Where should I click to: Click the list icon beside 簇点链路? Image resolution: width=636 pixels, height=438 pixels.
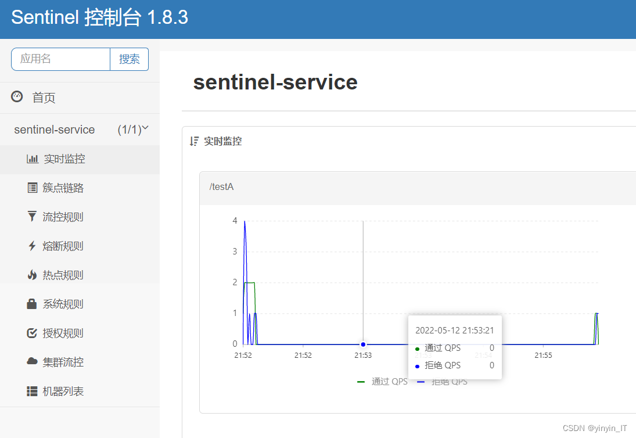33,188
